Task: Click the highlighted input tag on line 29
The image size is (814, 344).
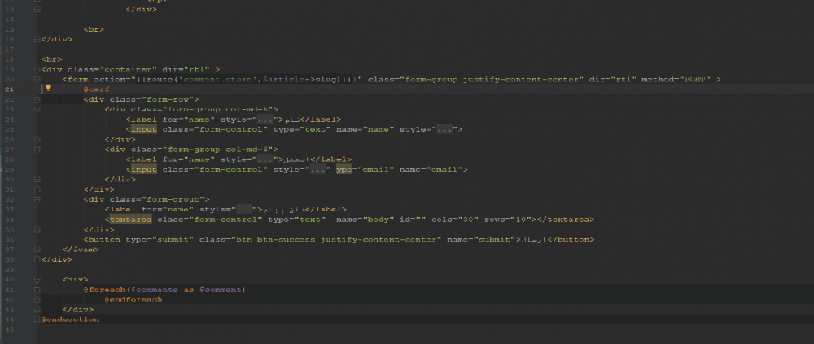Action: (x=144, y=169)
